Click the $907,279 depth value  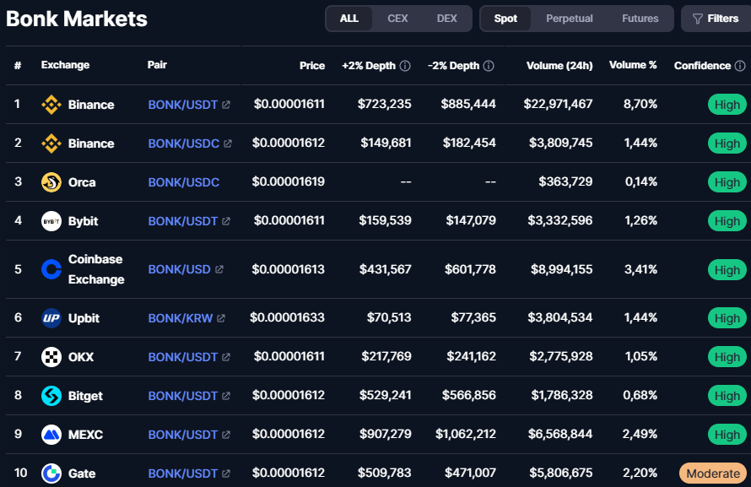click(x=386, y=434)
